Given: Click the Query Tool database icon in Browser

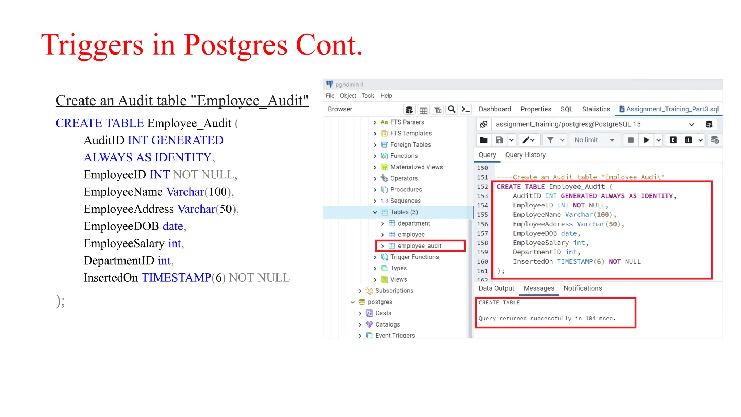Looking at the screenshot, I should (409, 109).
